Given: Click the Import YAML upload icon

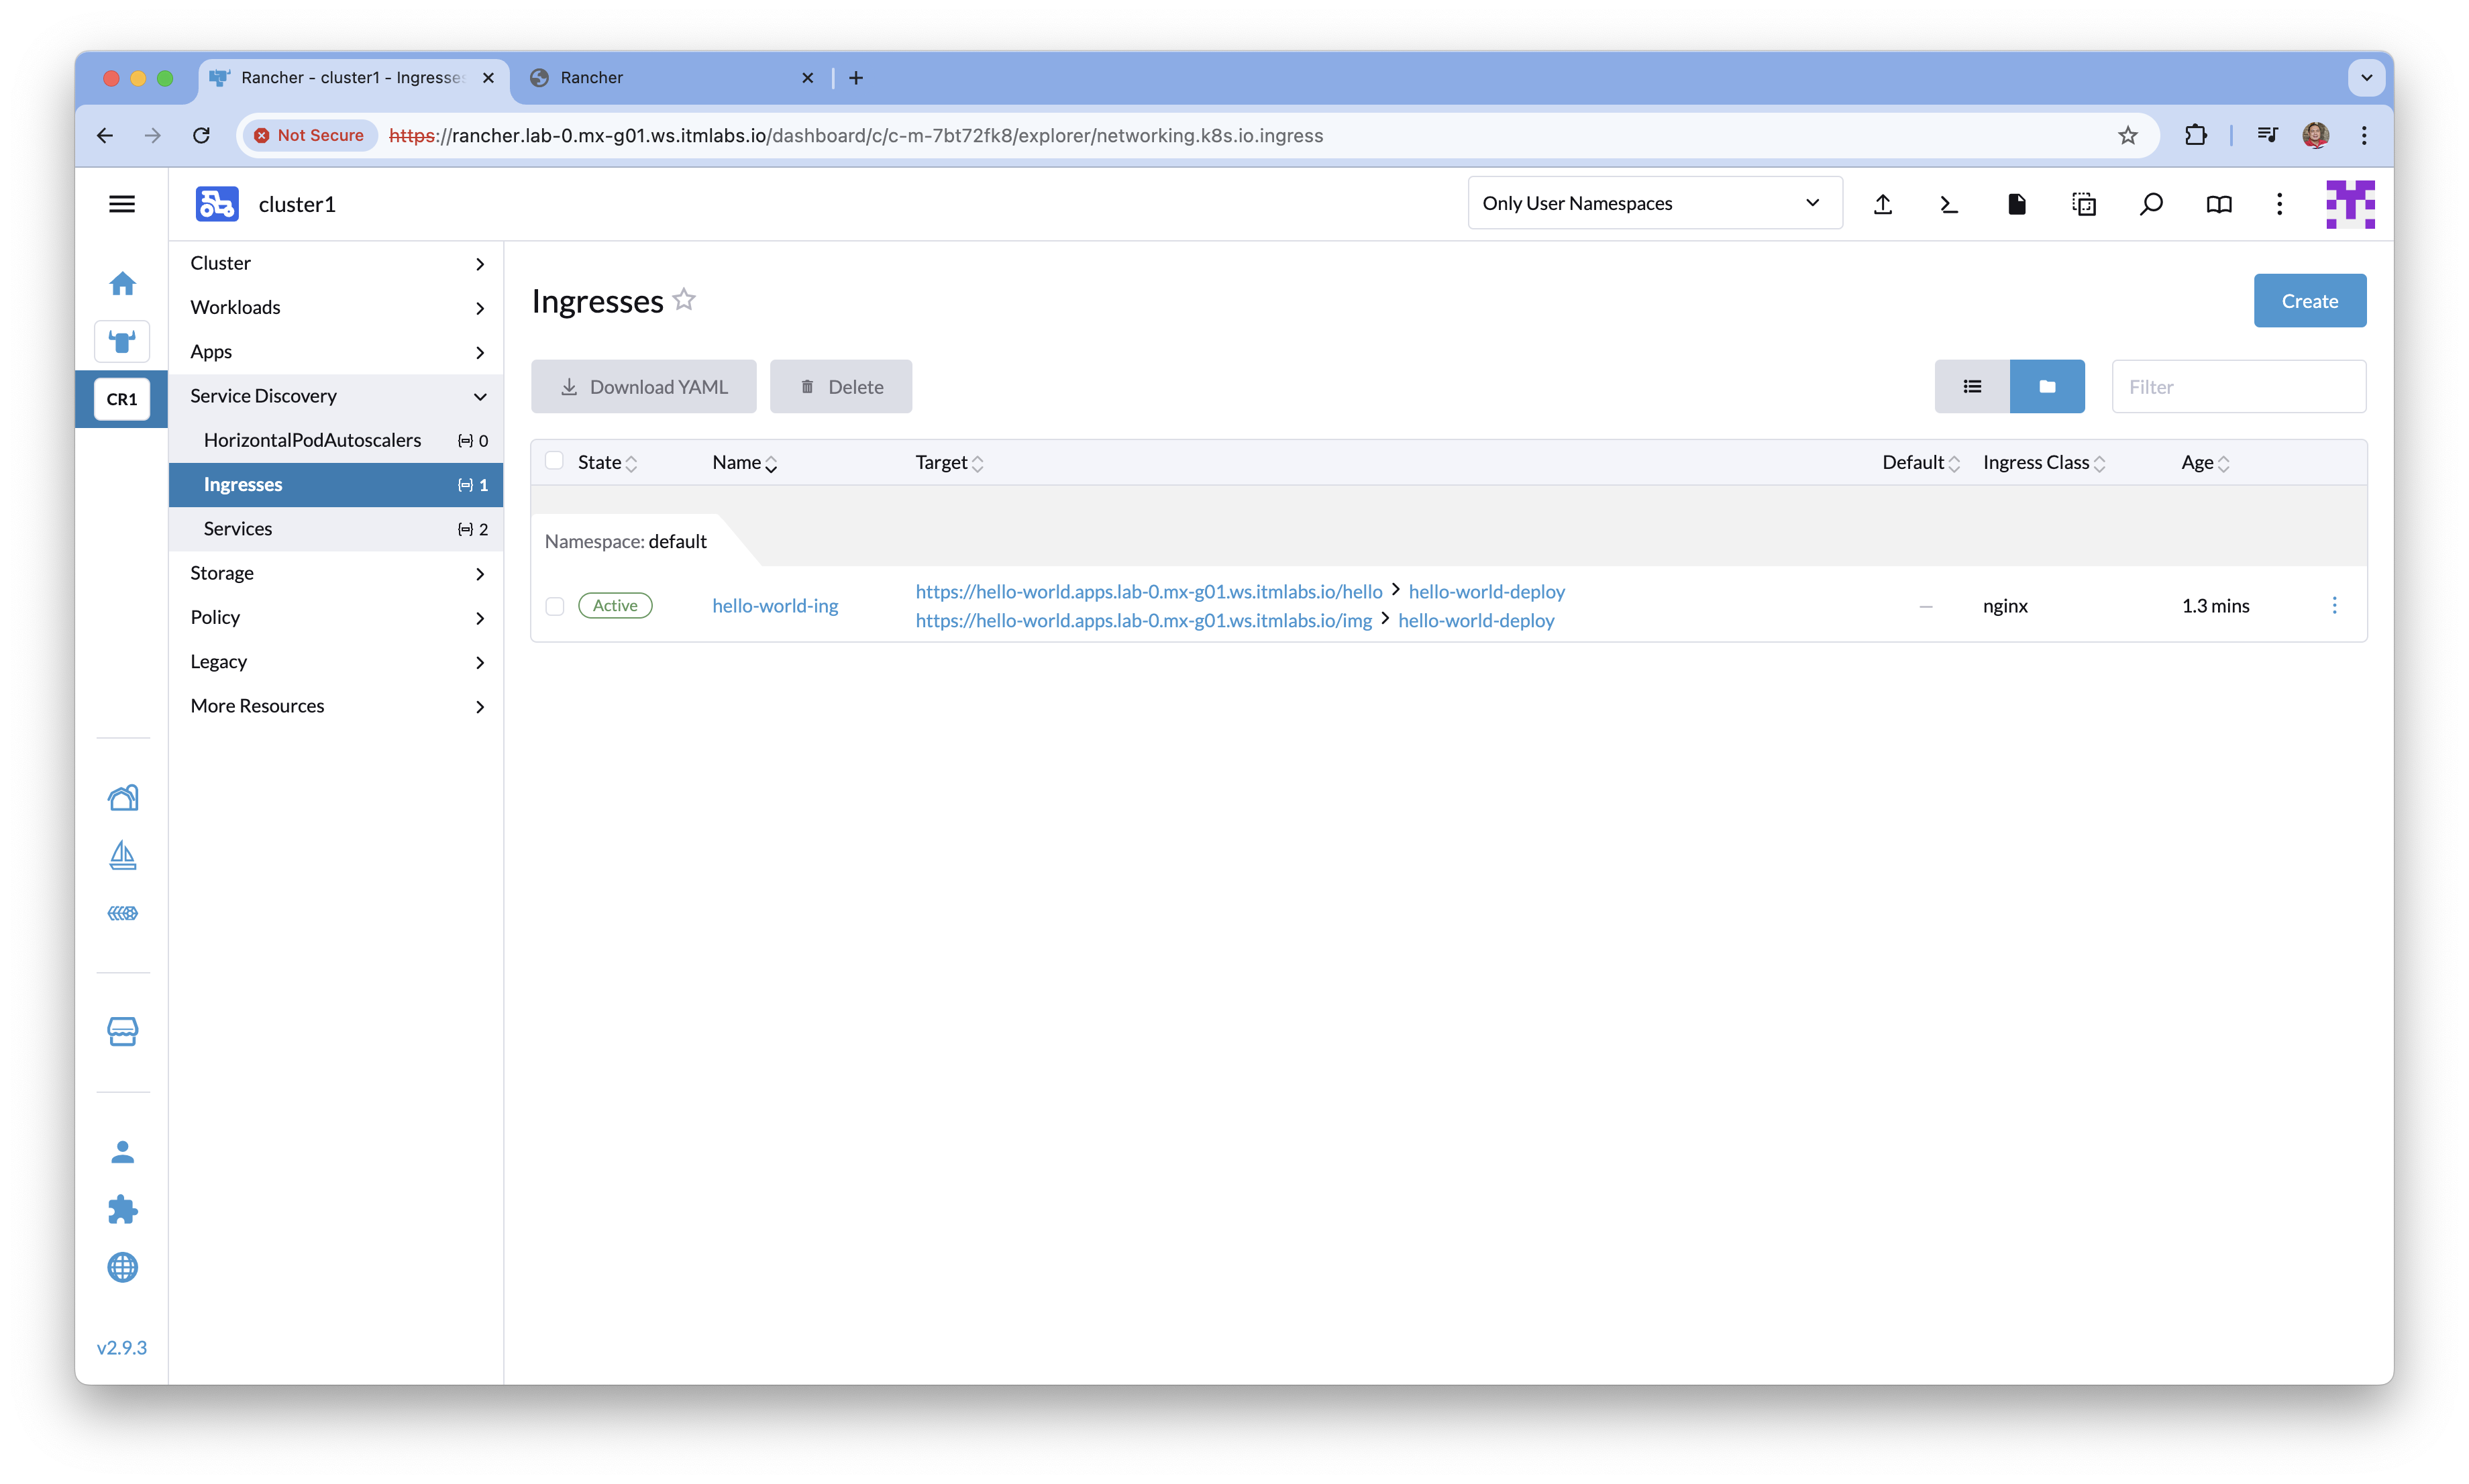Looking at the screenshot, I should (1882, 204).
